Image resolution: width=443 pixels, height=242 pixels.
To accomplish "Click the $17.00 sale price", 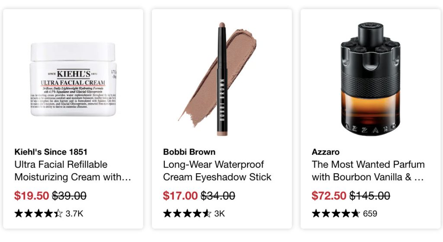I will coord(180,195).
